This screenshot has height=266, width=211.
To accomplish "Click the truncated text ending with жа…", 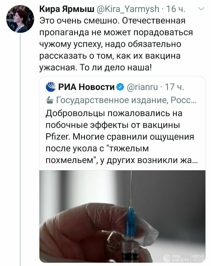I will [121, 160].
